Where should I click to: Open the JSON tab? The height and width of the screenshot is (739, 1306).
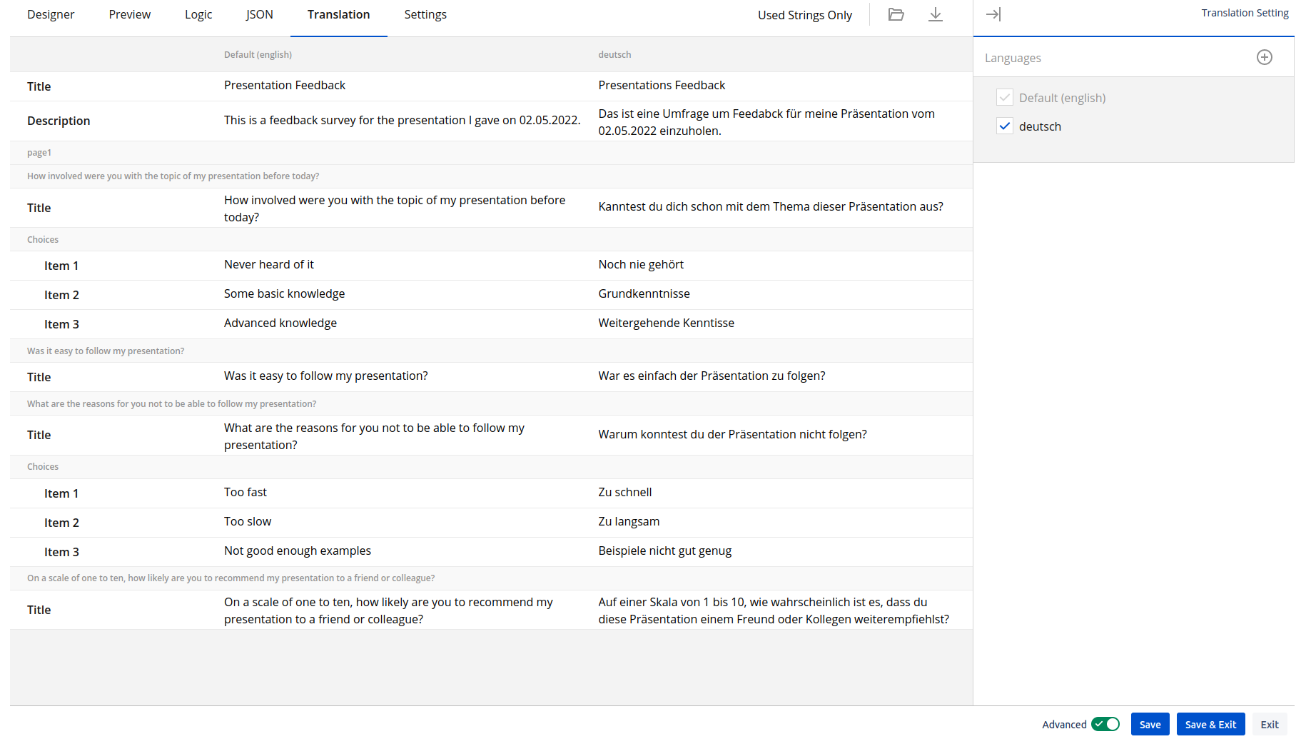pyautogui.click(x=259, y=15)
